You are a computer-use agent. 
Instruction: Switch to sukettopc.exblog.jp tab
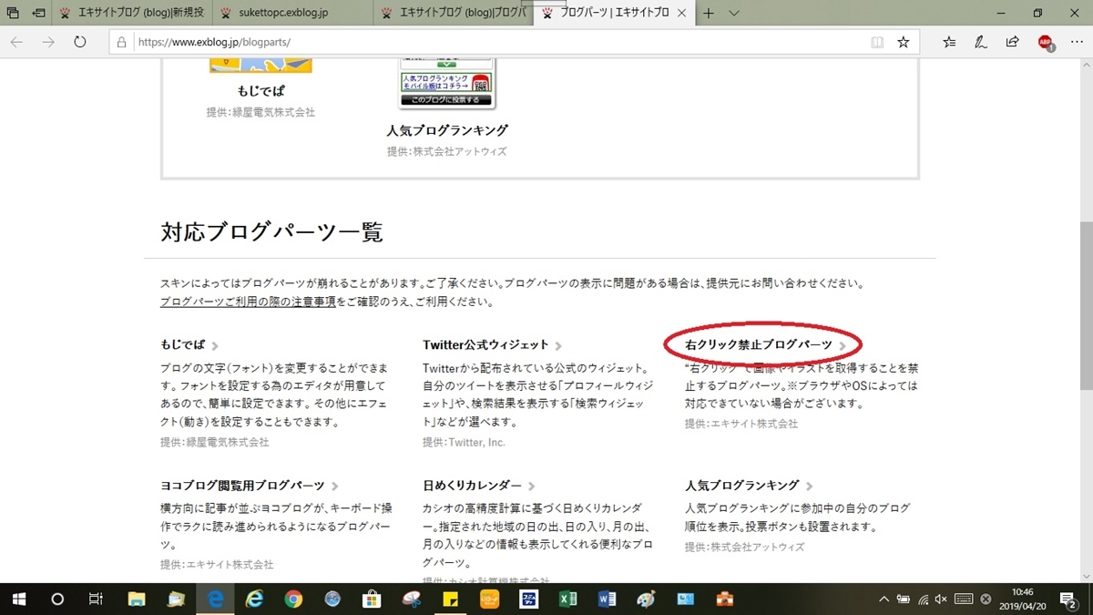coord(294,14)
